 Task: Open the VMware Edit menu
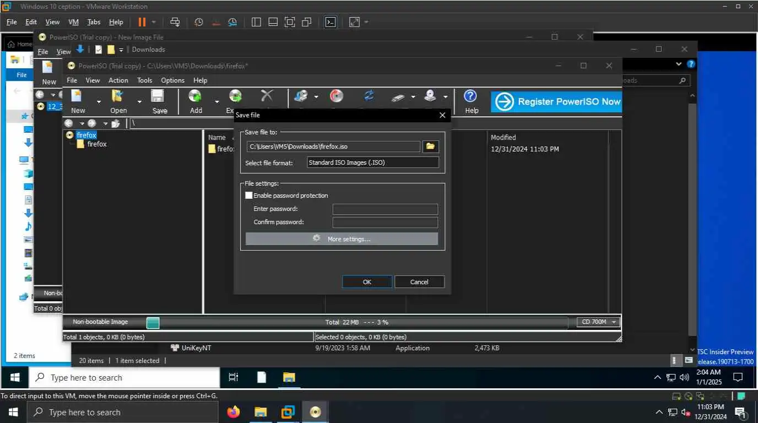31,22
